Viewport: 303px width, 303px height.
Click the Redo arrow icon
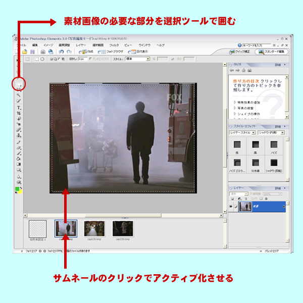[x=69, y=52]
